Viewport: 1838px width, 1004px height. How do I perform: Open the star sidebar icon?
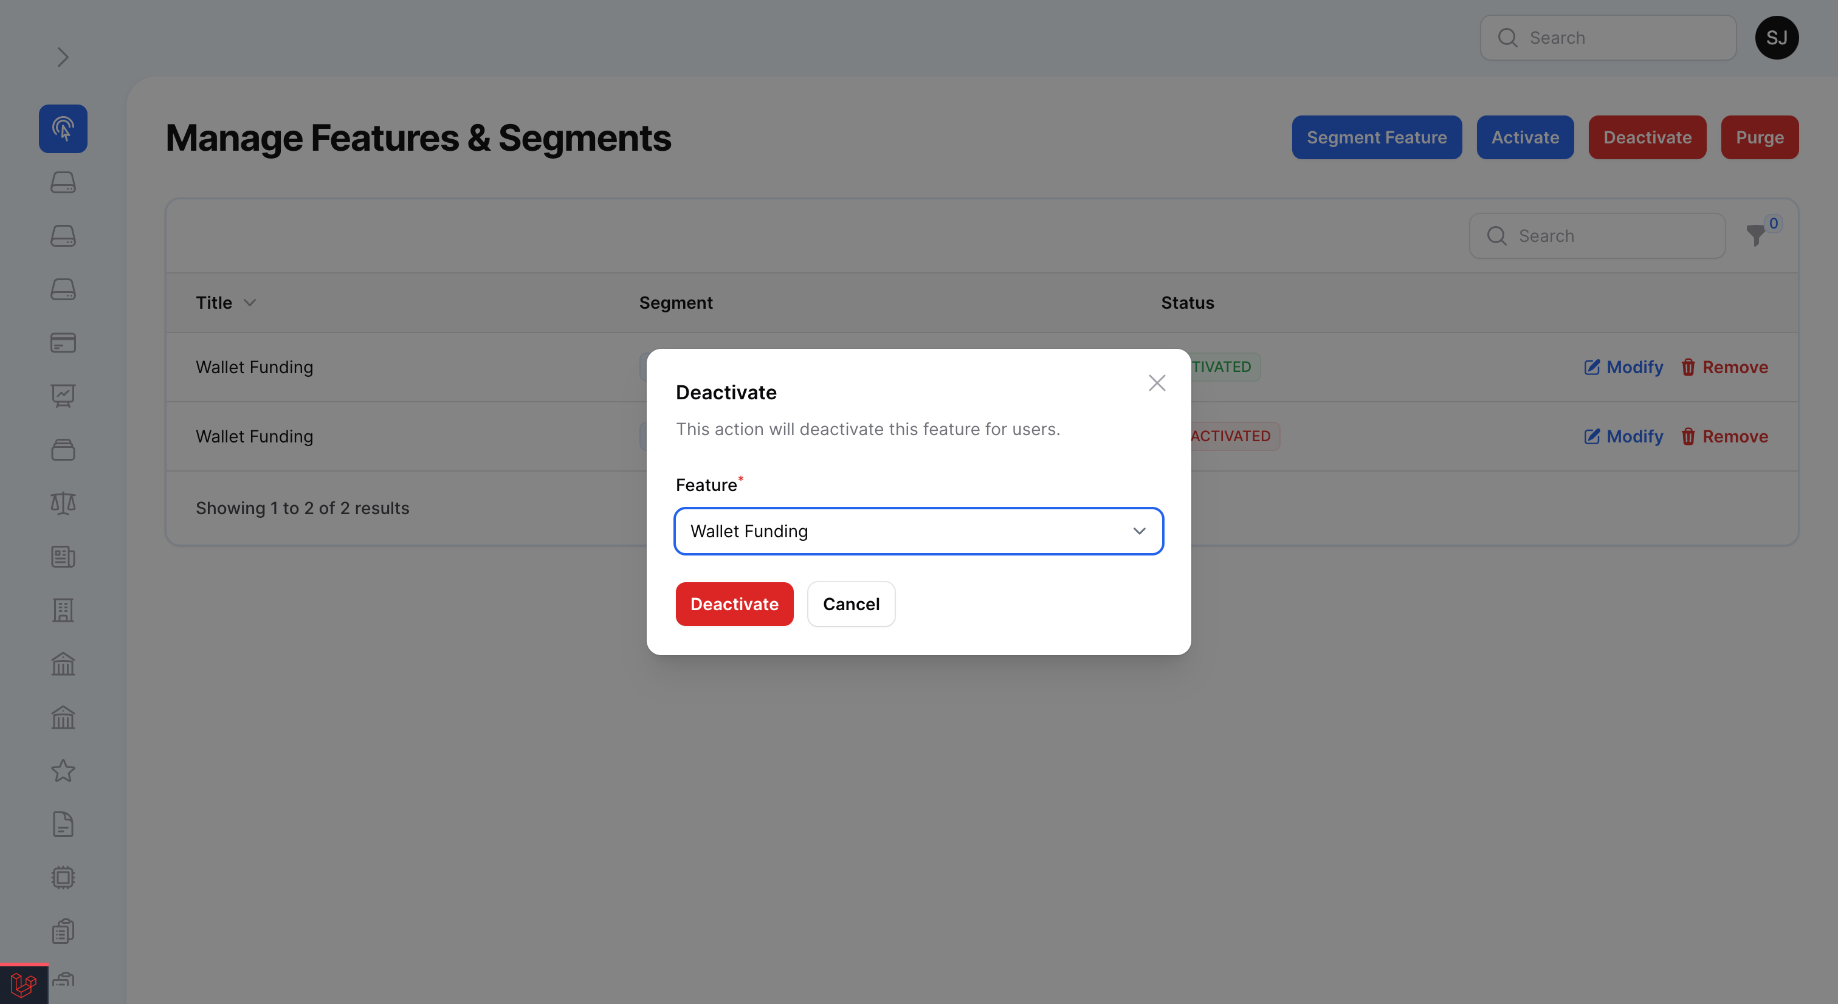(63, 771)
